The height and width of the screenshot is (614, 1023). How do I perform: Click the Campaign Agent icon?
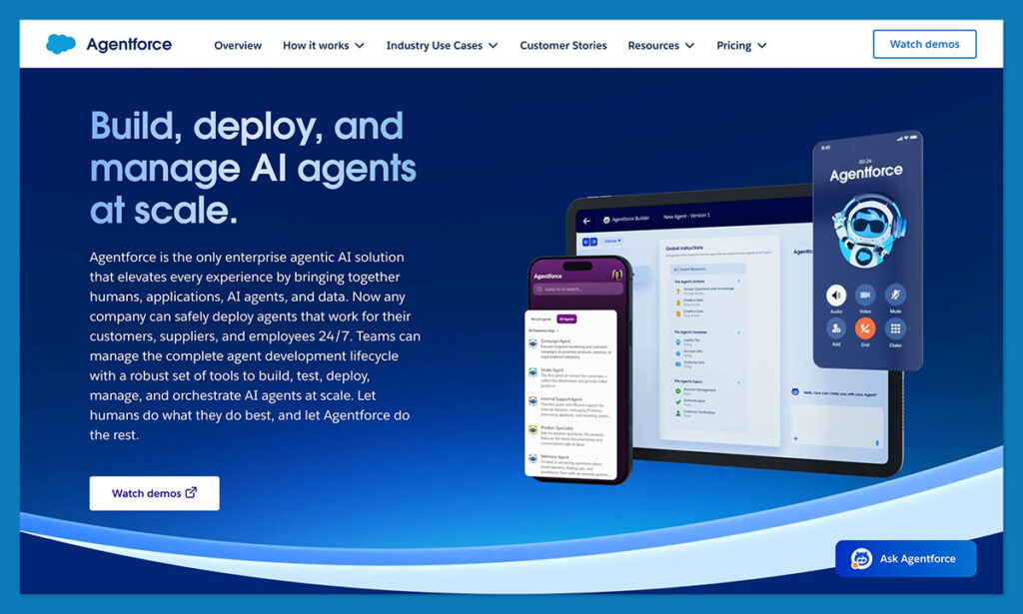pyautogui.click(x=531, y=343)
